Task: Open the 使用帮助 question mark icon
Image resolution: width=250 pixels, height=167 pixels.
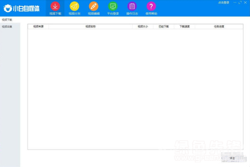Action: click(x=151, y=8)
